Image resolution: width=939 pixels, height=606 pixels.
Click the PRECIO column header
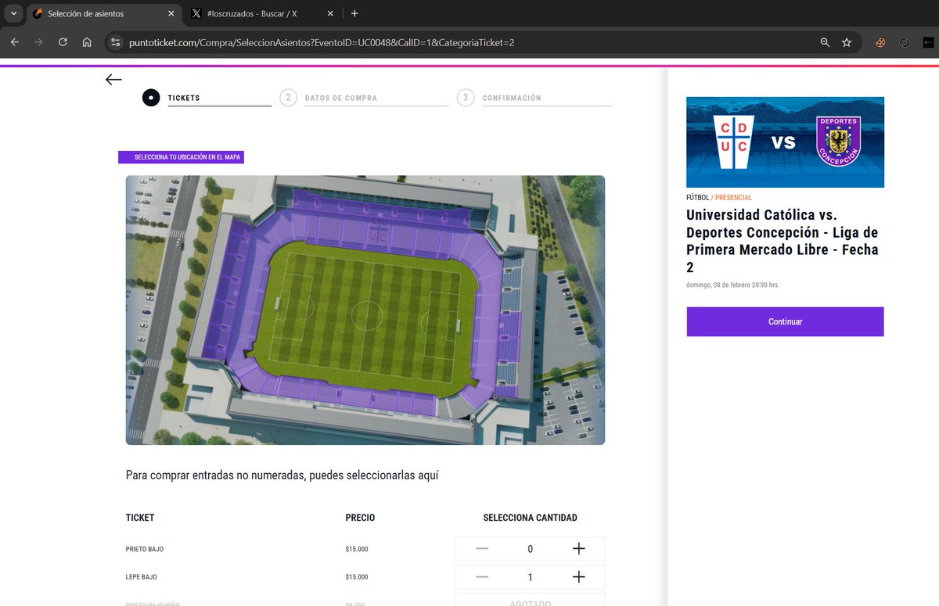pos(360,518)
